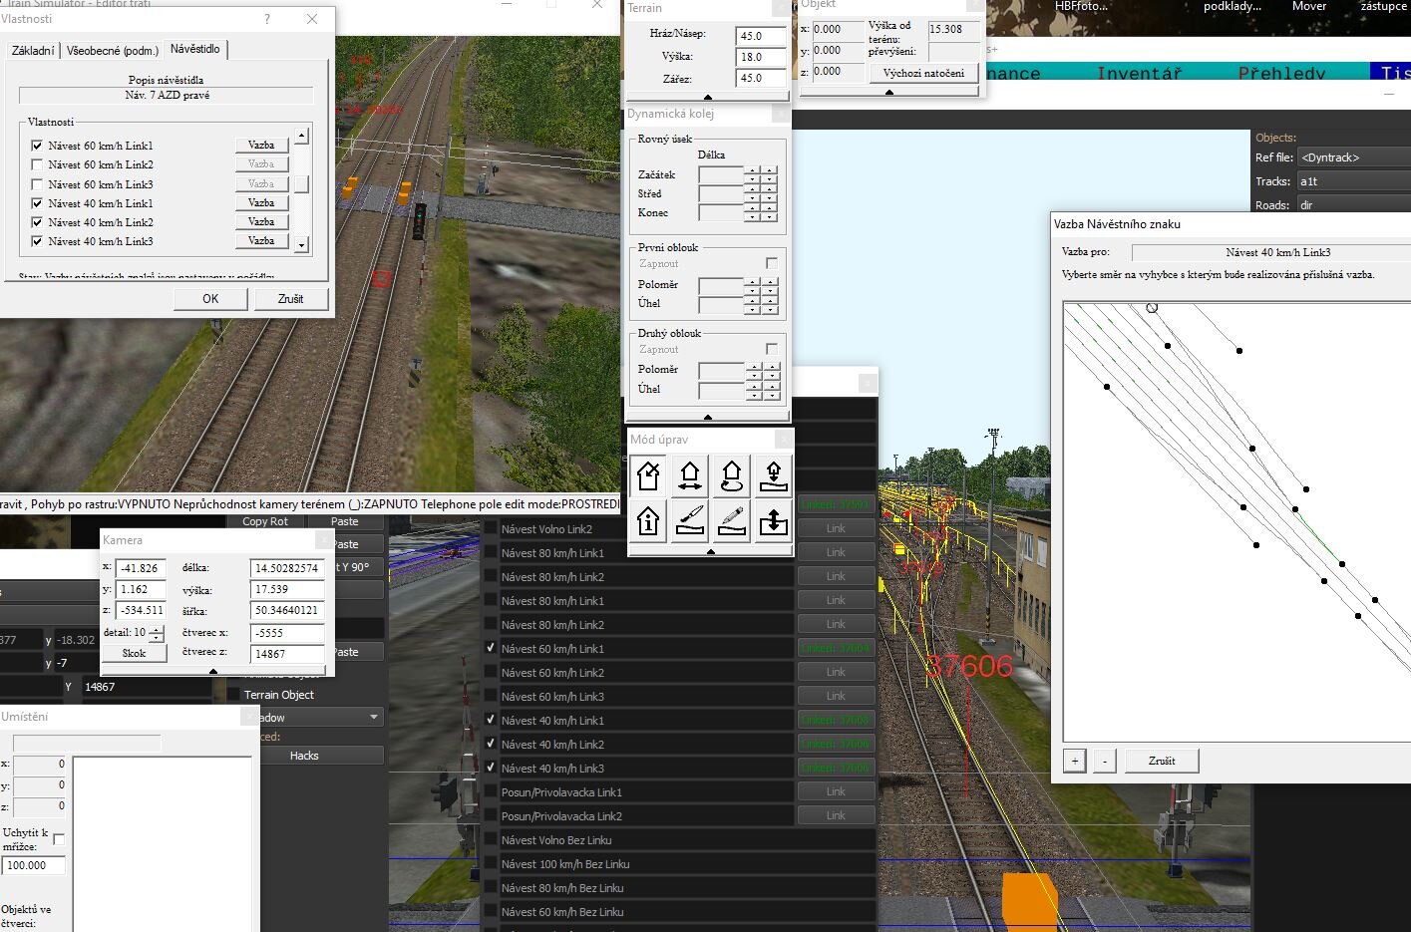This screenshot has height=932, width=1411.
Task: Collapse the Kamera panel with bottom arrow
Action: click(x=213, y=671)
